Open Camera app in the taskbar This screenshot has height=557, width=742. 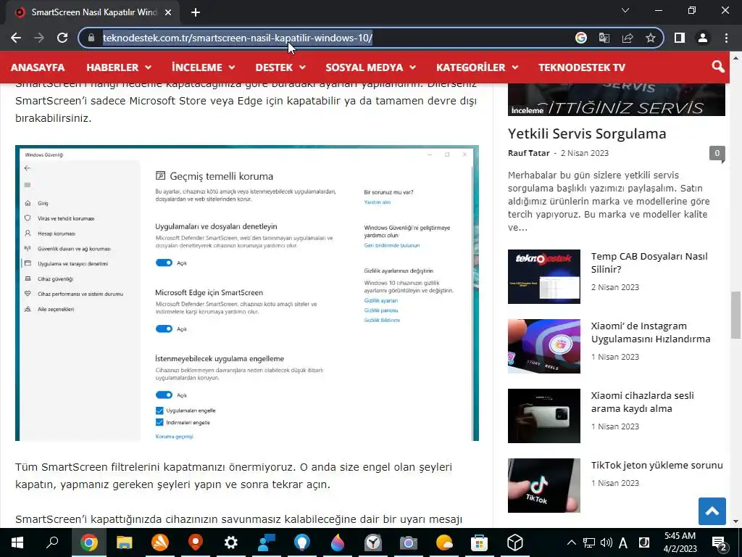409,542
